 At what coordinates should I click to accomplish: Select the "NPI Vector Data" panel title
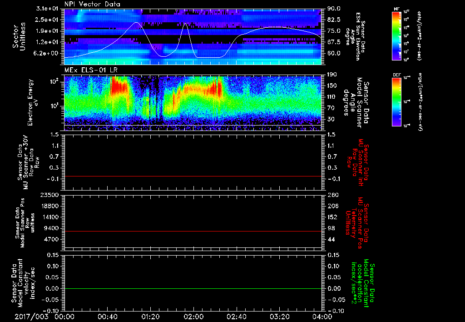click(x=92, y=4)
